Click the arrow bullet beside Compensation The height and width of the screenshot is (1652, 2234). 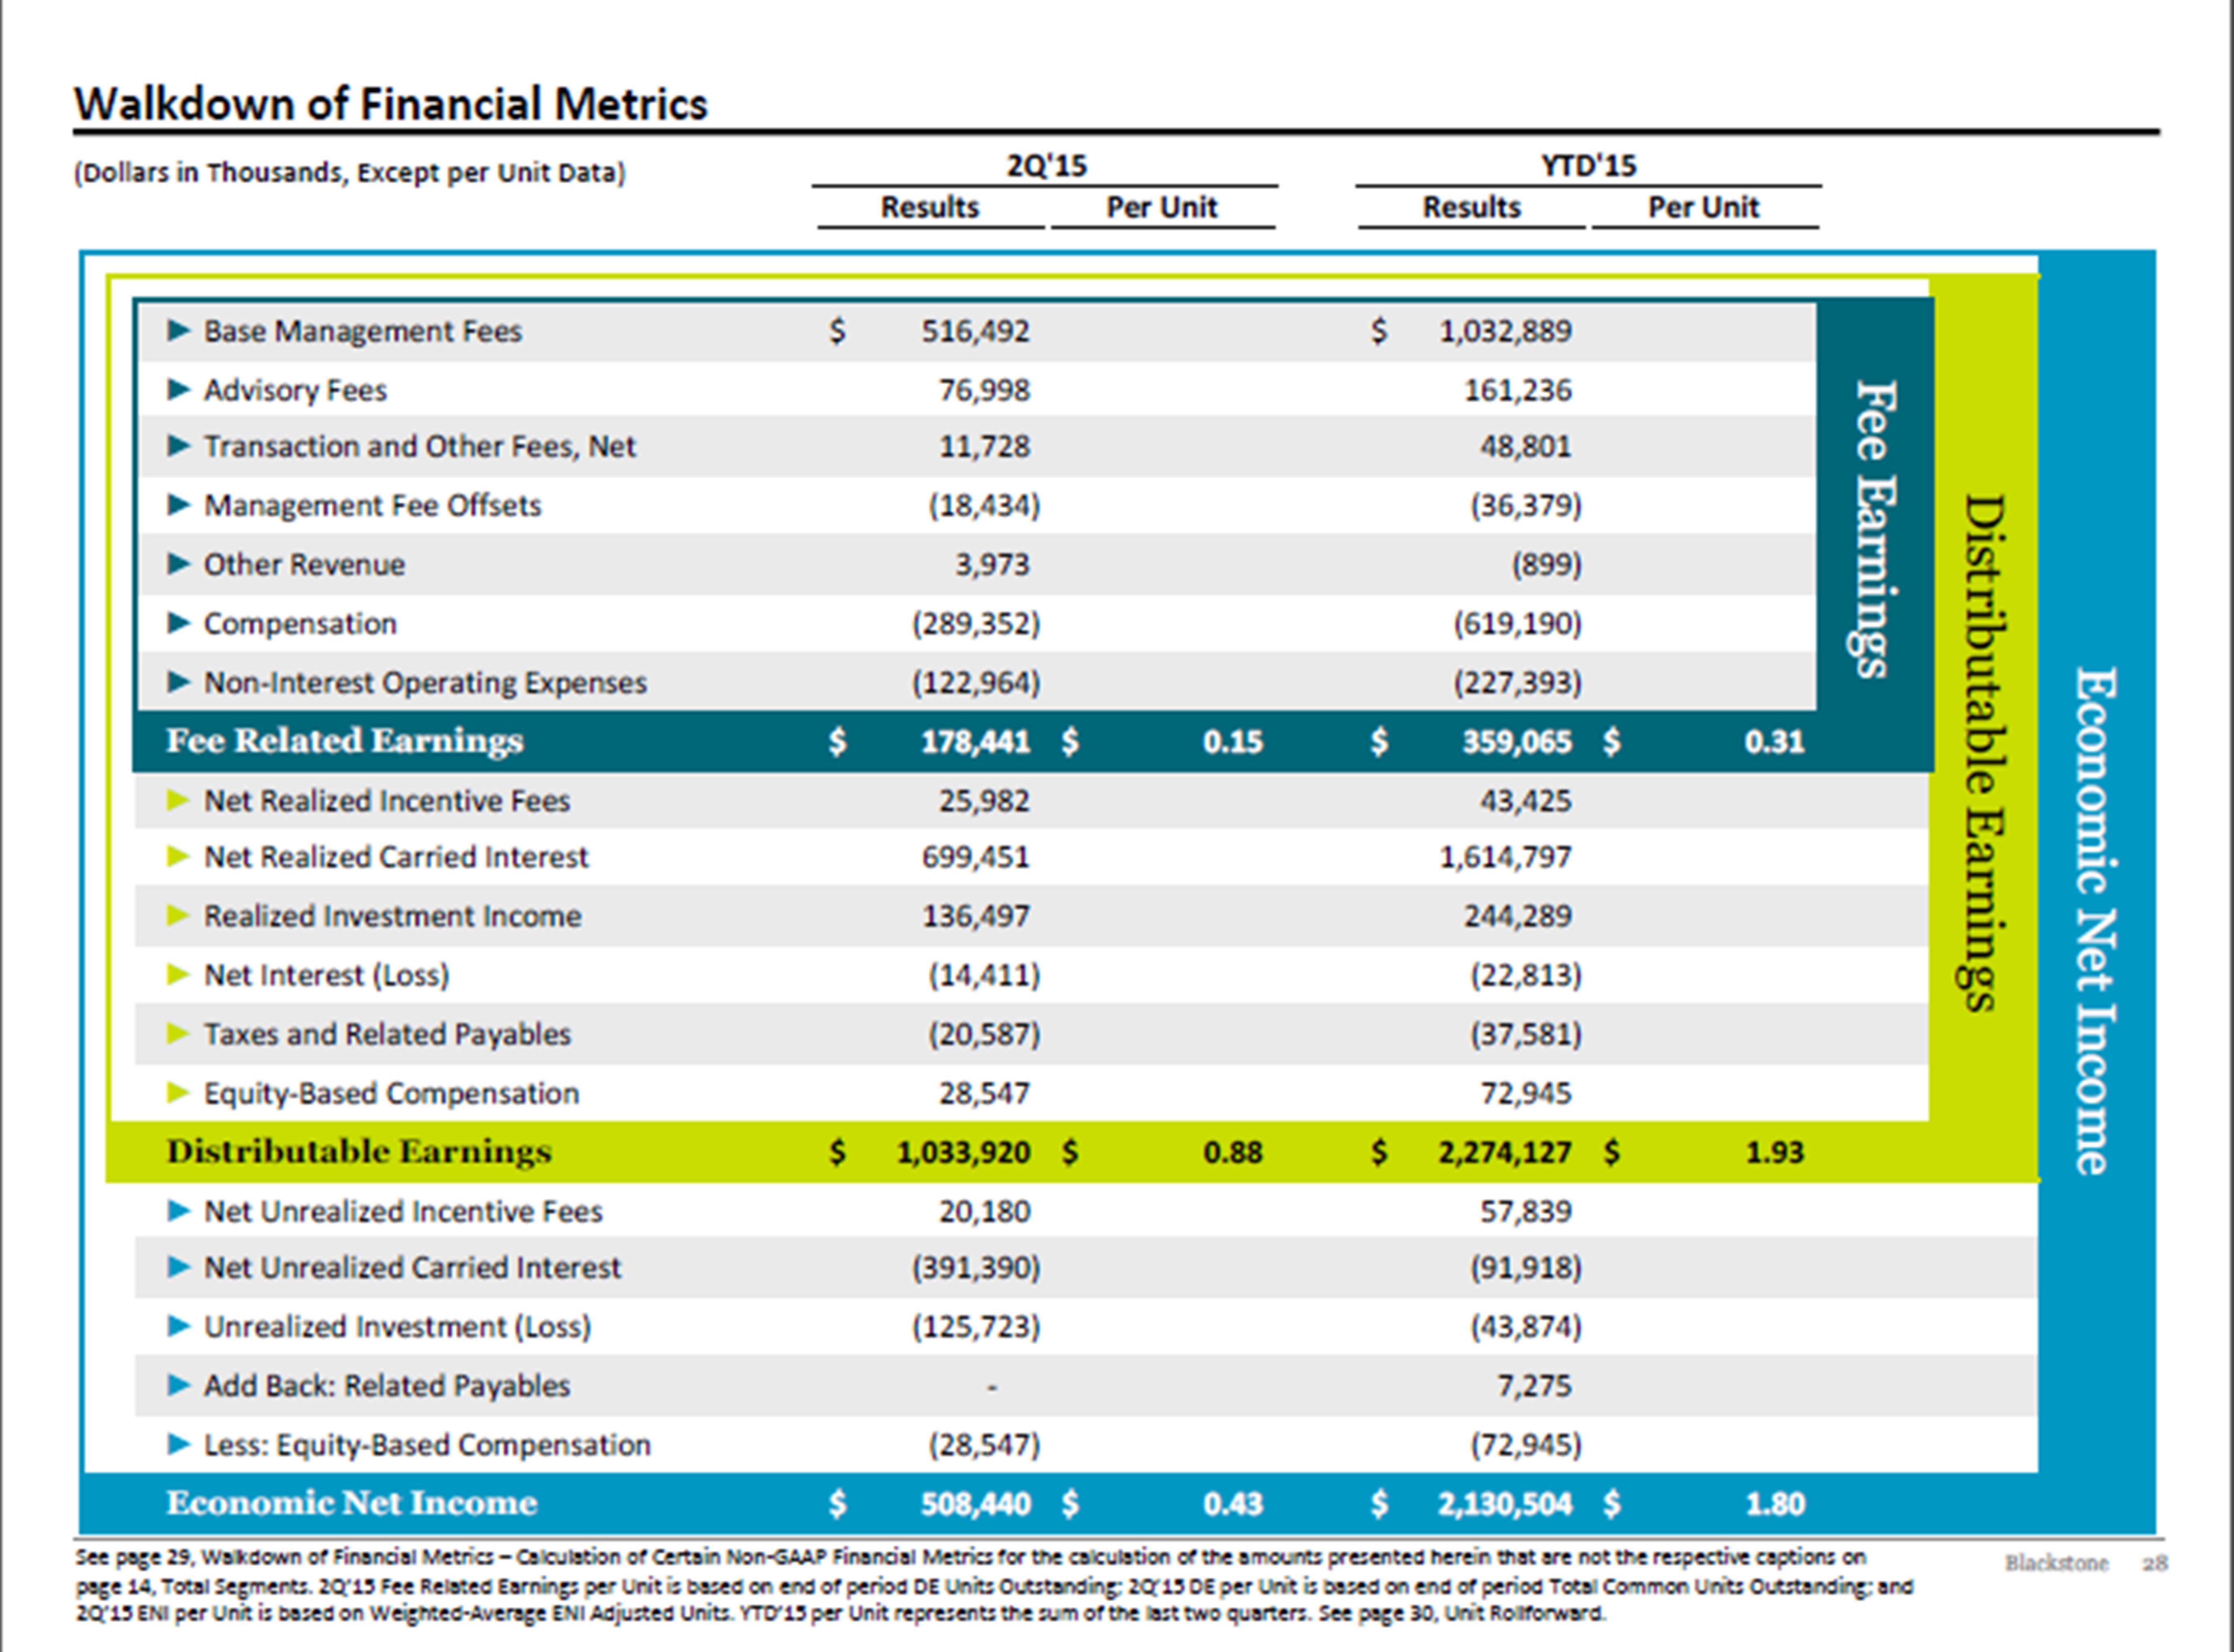click(x=179, y=623)
